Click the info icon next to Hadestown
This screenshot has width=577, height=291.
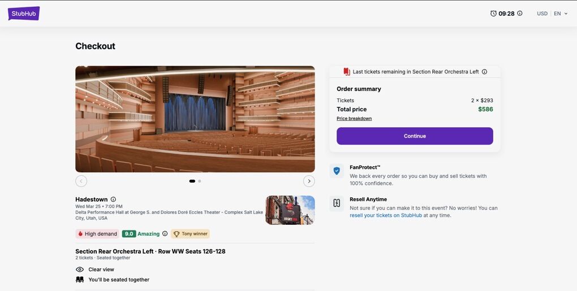click(113, 199)
